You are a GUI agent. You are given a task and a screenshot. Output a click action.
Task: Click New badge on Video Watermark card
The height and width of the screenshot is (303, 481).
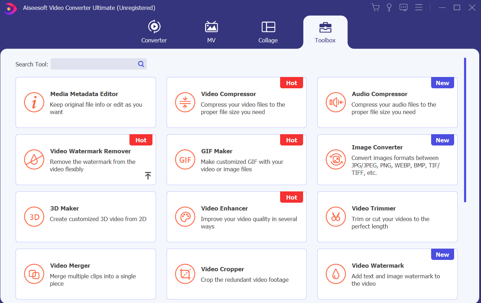(x=442, y=255)
